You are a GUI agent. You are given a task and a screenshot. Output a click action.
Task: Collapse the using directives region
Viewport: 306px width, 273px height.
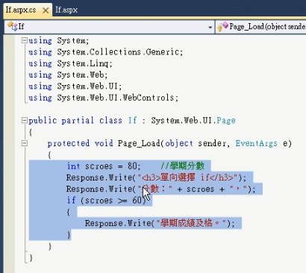(x=24, y=40)
